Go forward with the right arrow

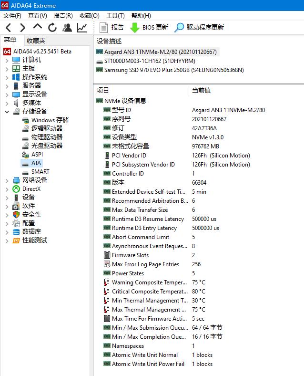(x=23, y=28)
